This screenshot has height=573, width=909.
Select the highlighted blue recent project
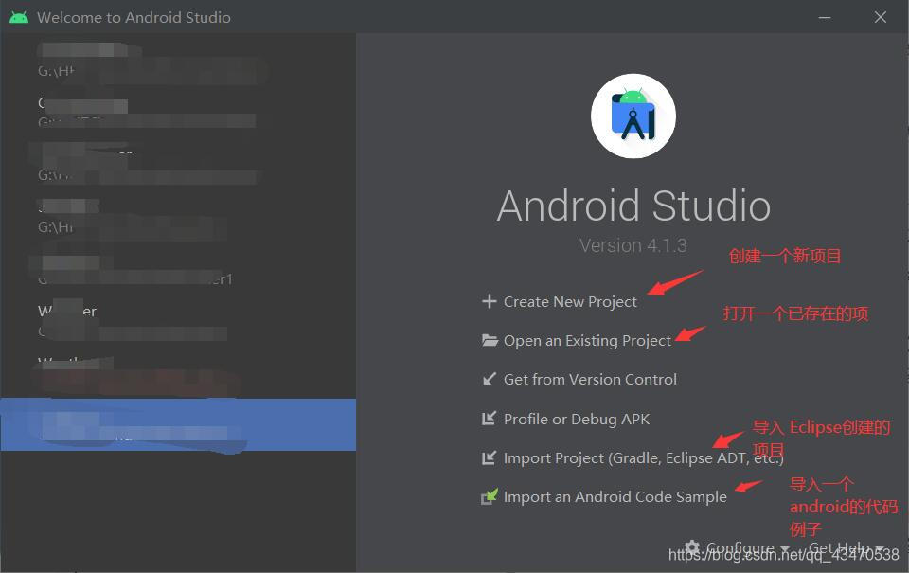pyautogui.click(x=178, y=424)
